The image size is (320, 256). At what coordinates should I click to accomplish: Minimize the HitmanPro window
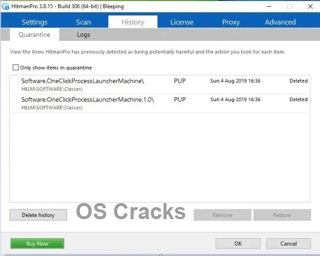269,6
